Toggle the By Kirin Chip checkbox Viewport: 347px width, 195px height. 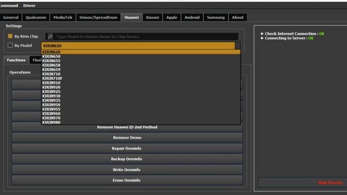10,36
